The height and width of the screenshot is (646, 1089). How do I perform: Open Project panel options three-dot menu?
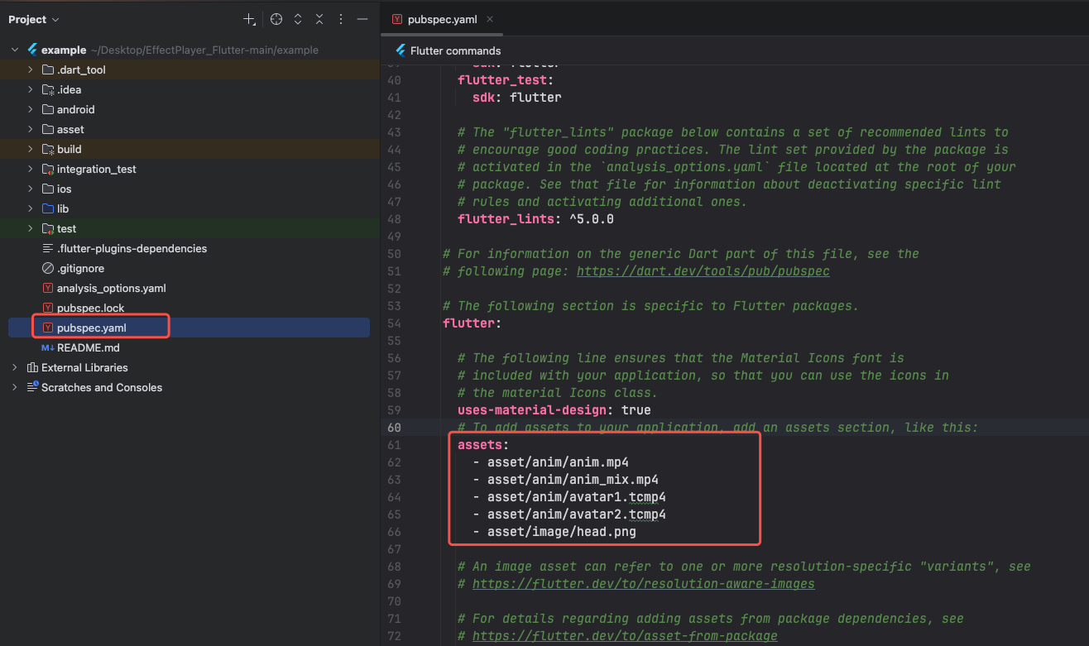tap(341, 19)
